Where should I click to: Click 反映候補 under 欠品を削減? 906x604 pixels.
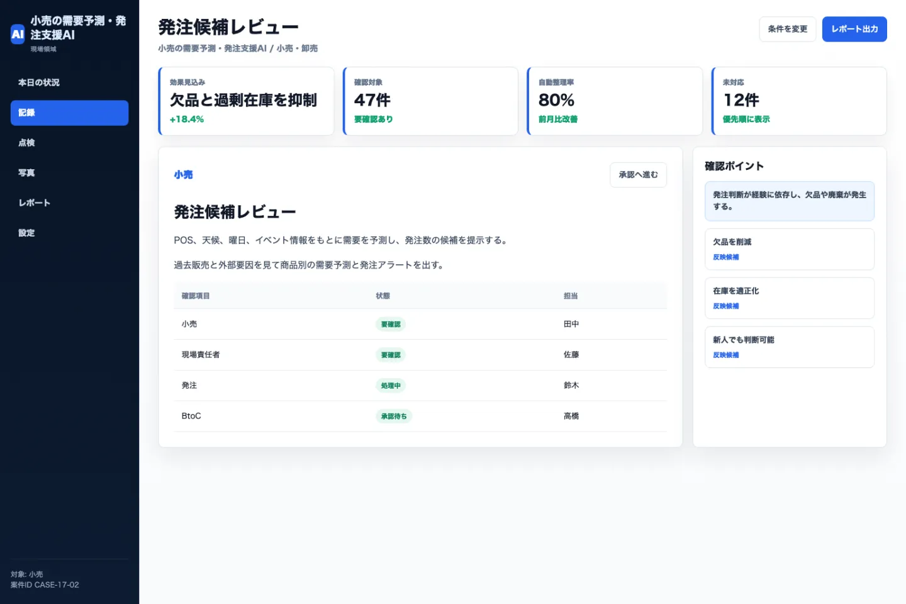coord(726,257)
